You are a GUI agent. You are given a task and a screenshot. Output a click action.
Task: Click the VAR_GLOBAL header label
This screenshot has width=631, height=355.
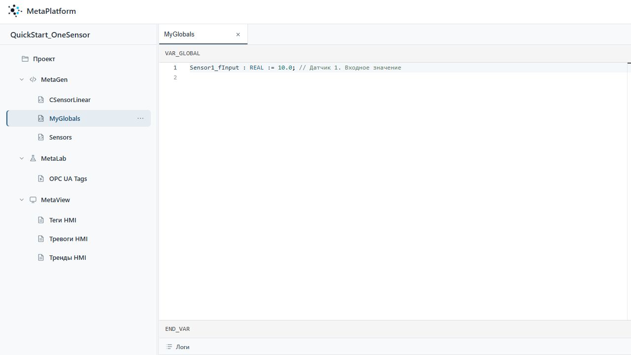pos(182,53)
